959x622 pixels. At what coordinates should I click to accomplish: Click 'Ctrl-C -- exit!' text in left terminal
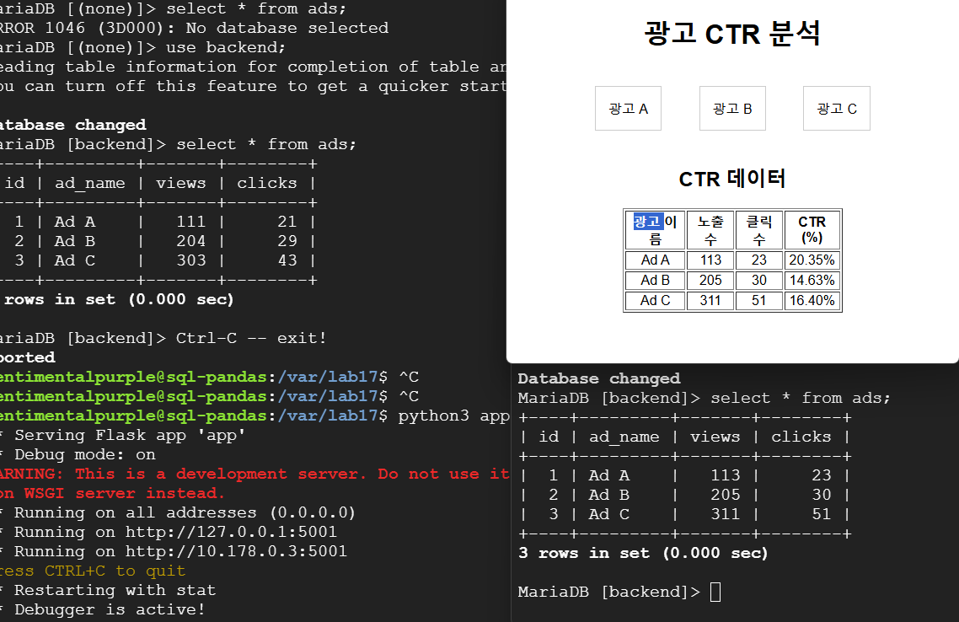[251, 338]
